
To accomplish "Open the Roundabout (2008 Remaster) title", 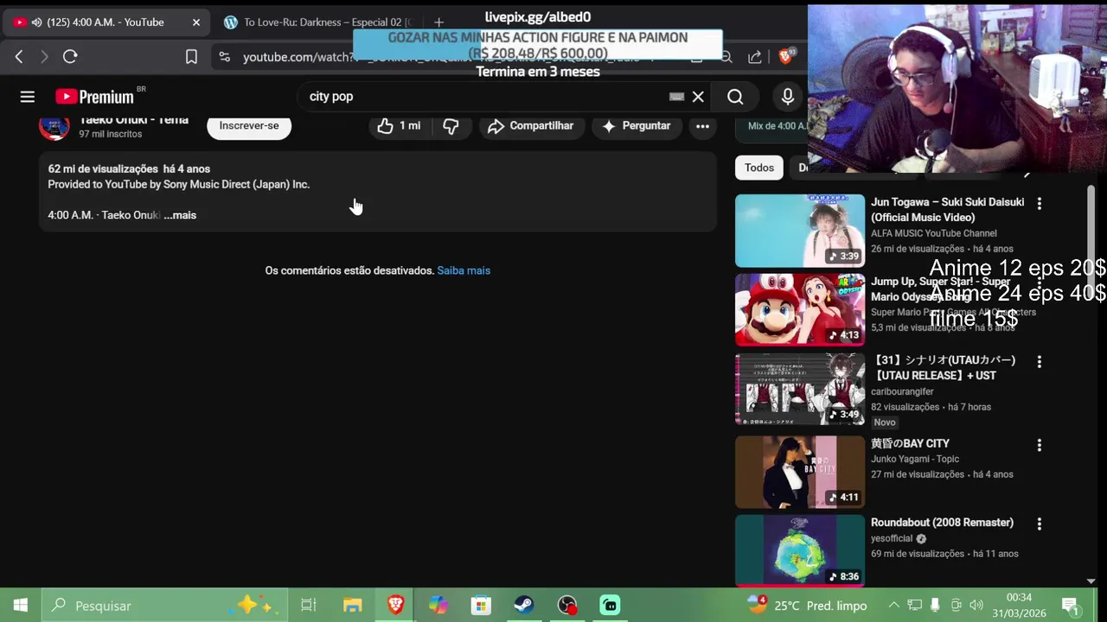I will [x=942, y=523].
